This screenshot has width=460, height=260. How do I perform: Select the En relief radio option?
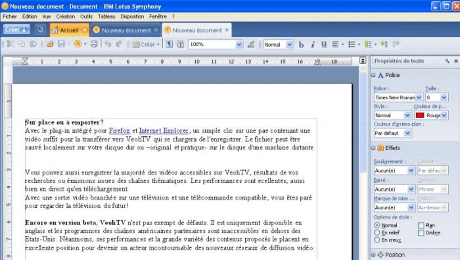click(x=377, y=232)
